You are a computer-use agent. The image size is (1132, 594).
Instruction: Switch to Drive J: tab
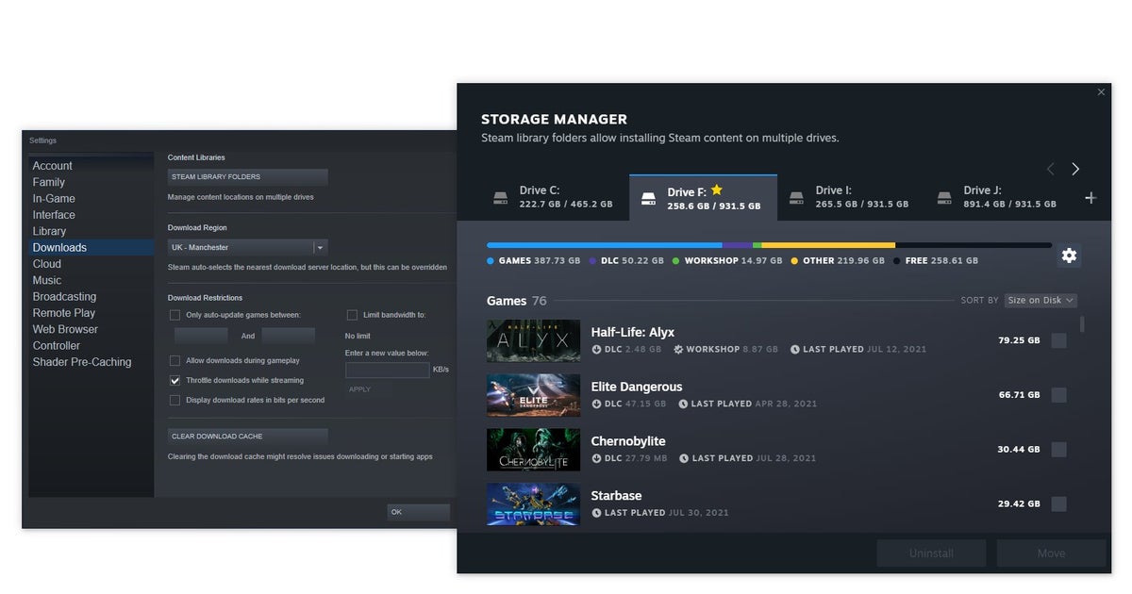[998, 198]
